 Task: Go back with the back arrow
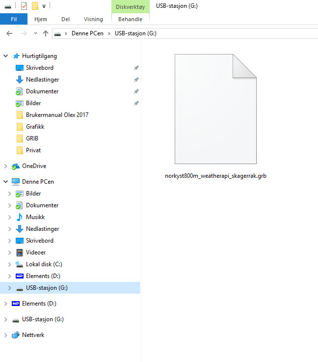[x=9, y=33]
